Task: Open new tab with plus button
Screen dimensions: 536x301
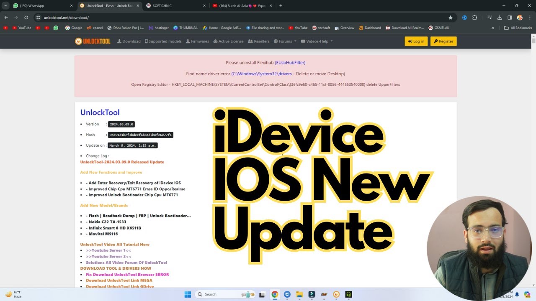Action: pyautogui.click(x=281, y=5)
